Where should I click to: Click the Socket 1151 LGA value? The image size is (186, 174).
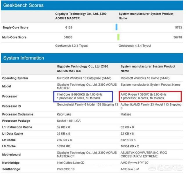tap(69, 121)
